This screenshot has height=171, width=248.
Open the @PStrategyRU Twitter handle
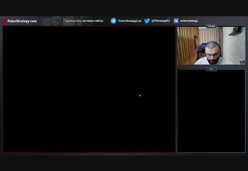pyautogui.click(x=160, y=21)
